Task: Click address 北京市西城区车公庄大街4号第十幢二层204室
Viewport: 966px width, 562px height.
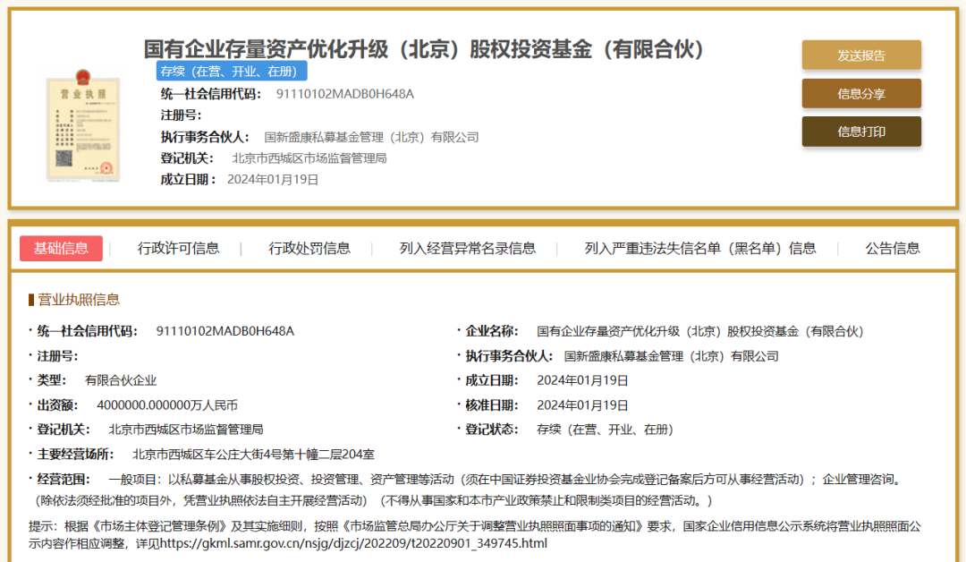Action: point(253,455)
